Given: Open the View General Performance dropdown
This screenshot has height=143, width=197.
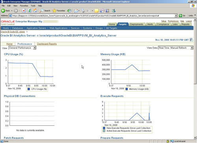Looking at the screenshot, I should tap(22, 48).
